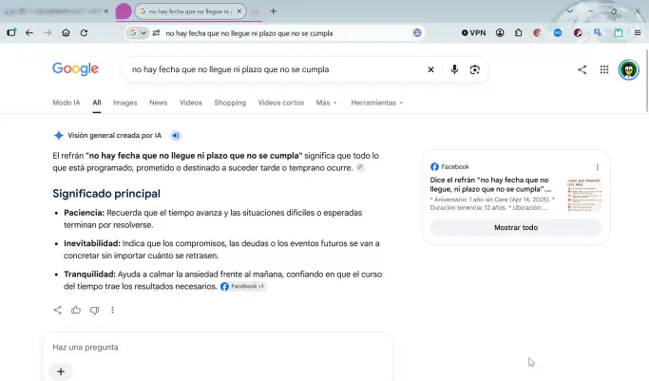Click the plus attach button under question box

point(61,371)
